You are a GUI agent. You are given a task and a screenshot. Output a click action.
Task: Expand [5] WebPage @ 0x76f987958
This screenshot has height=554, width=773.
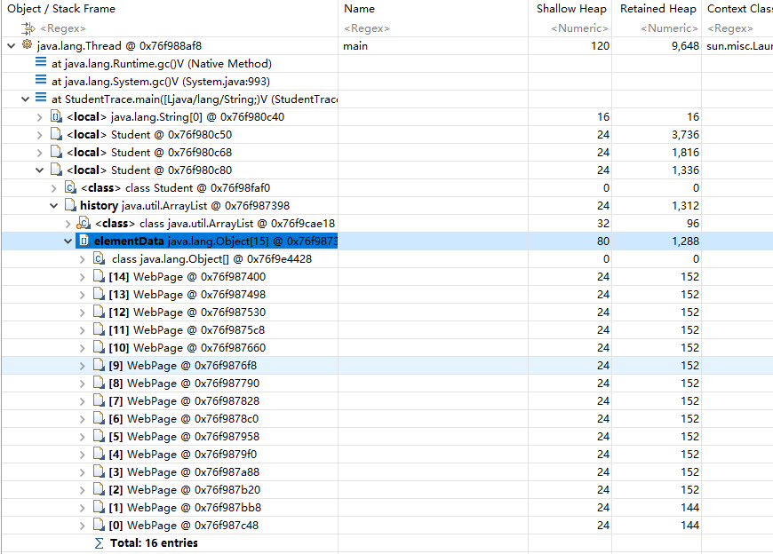coord(83,437)
